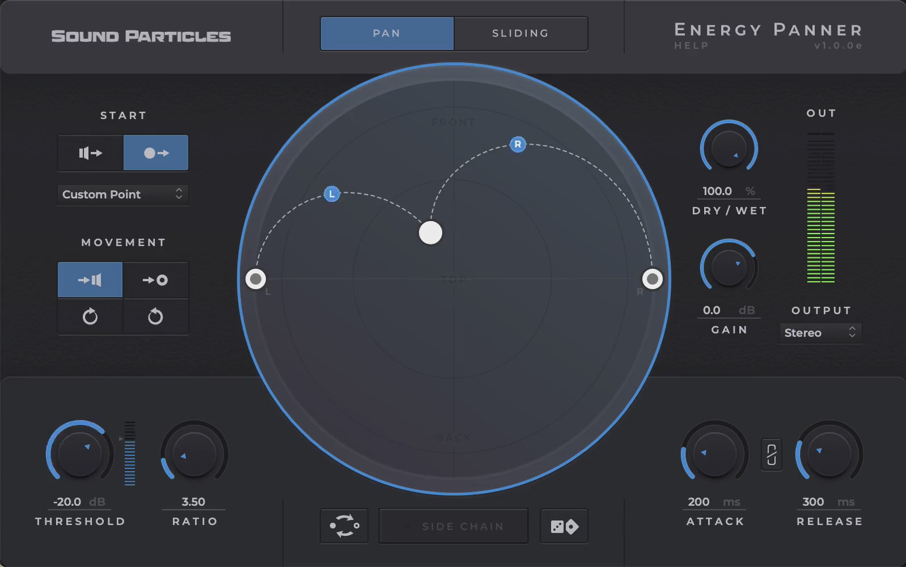Click the L channel marker
This screenshot has width=906, height=567.
pos(332,194)
